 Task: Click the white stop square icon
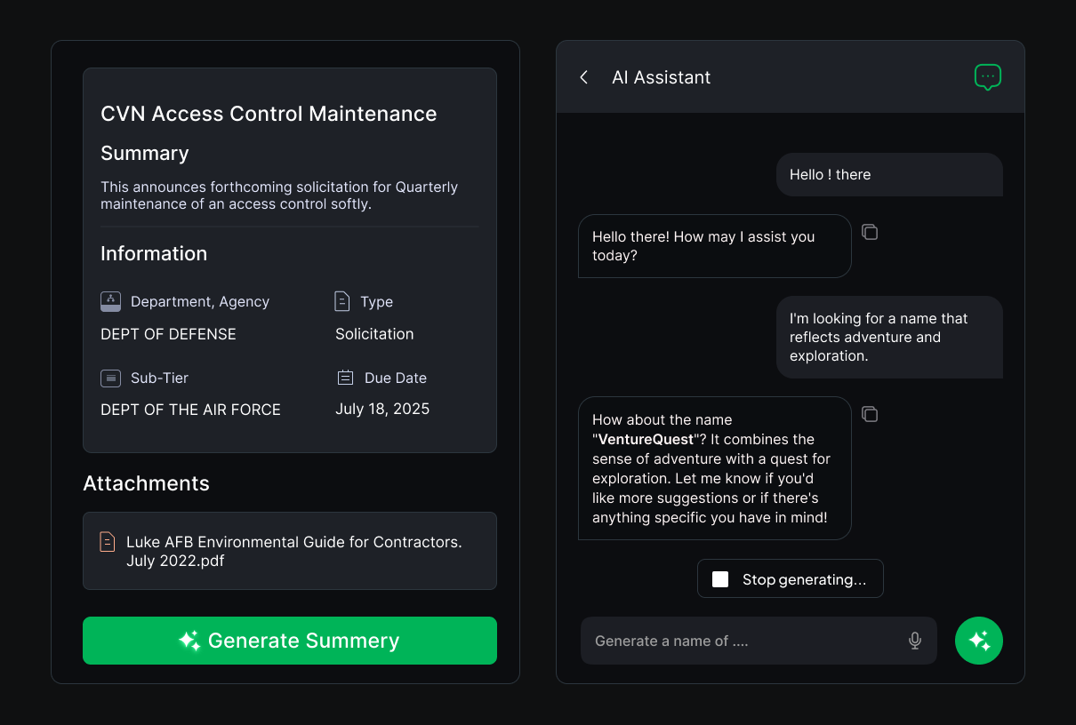click(720, 579)
